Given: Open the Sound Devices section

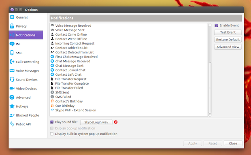Looking at the screenshot, I should (26, 79).
